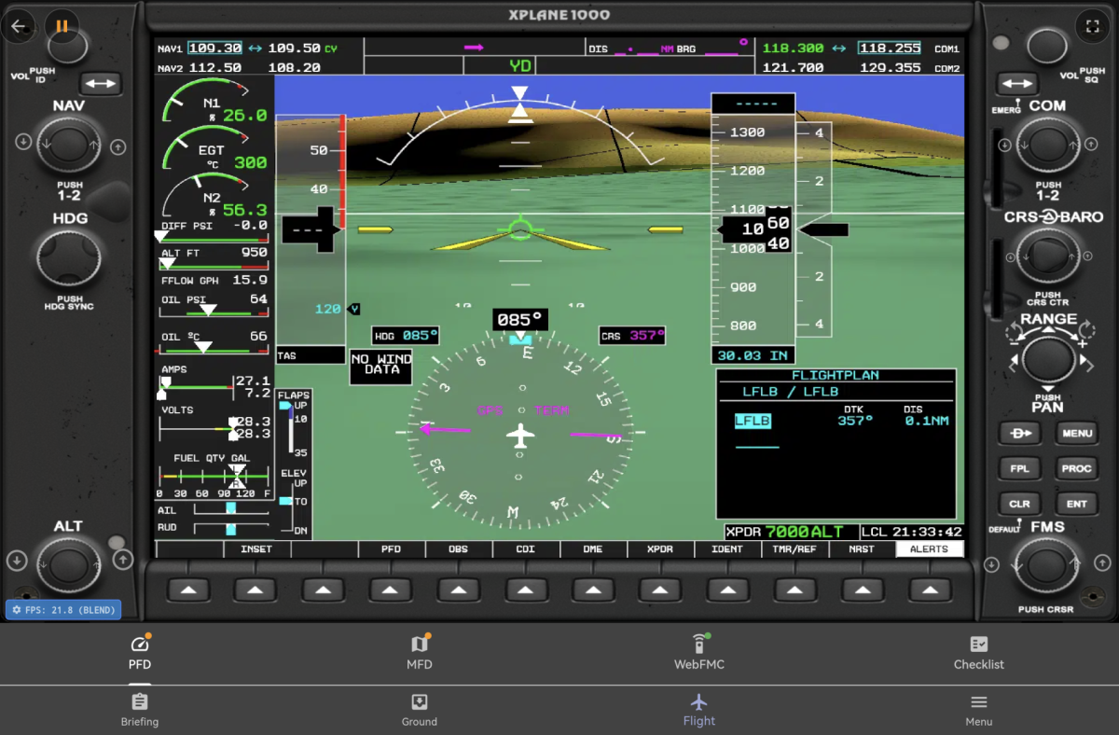Screen dimensions: 1119x735
Task: Open the Briefing page icon
Action: click(140, 709)
